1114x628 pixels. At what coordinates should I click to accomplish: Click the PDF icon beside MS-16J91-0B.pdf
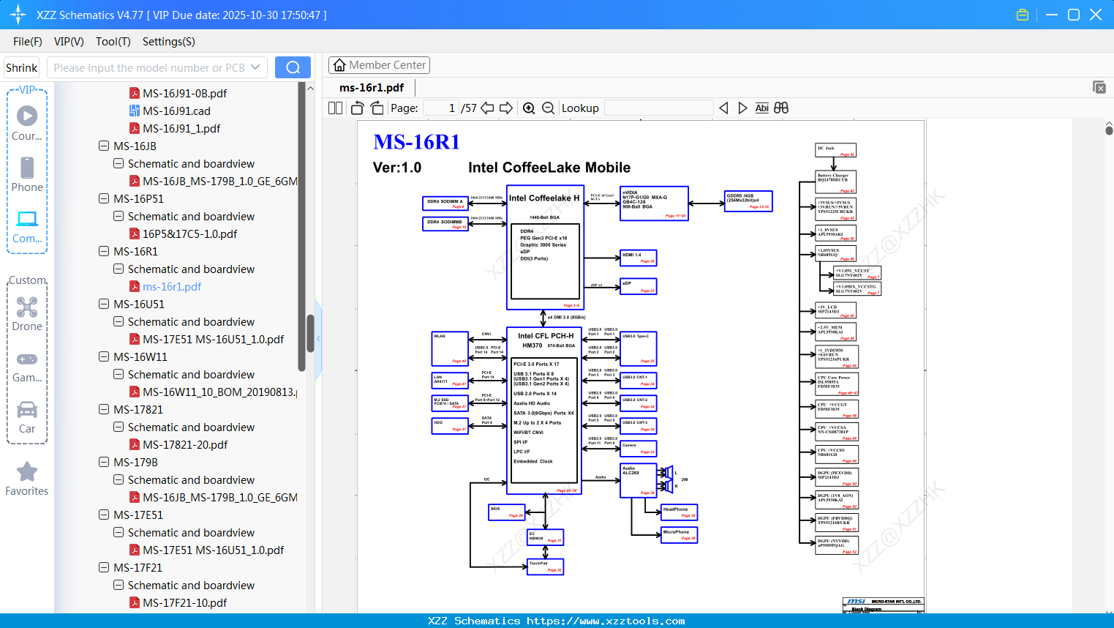point(135,94)
